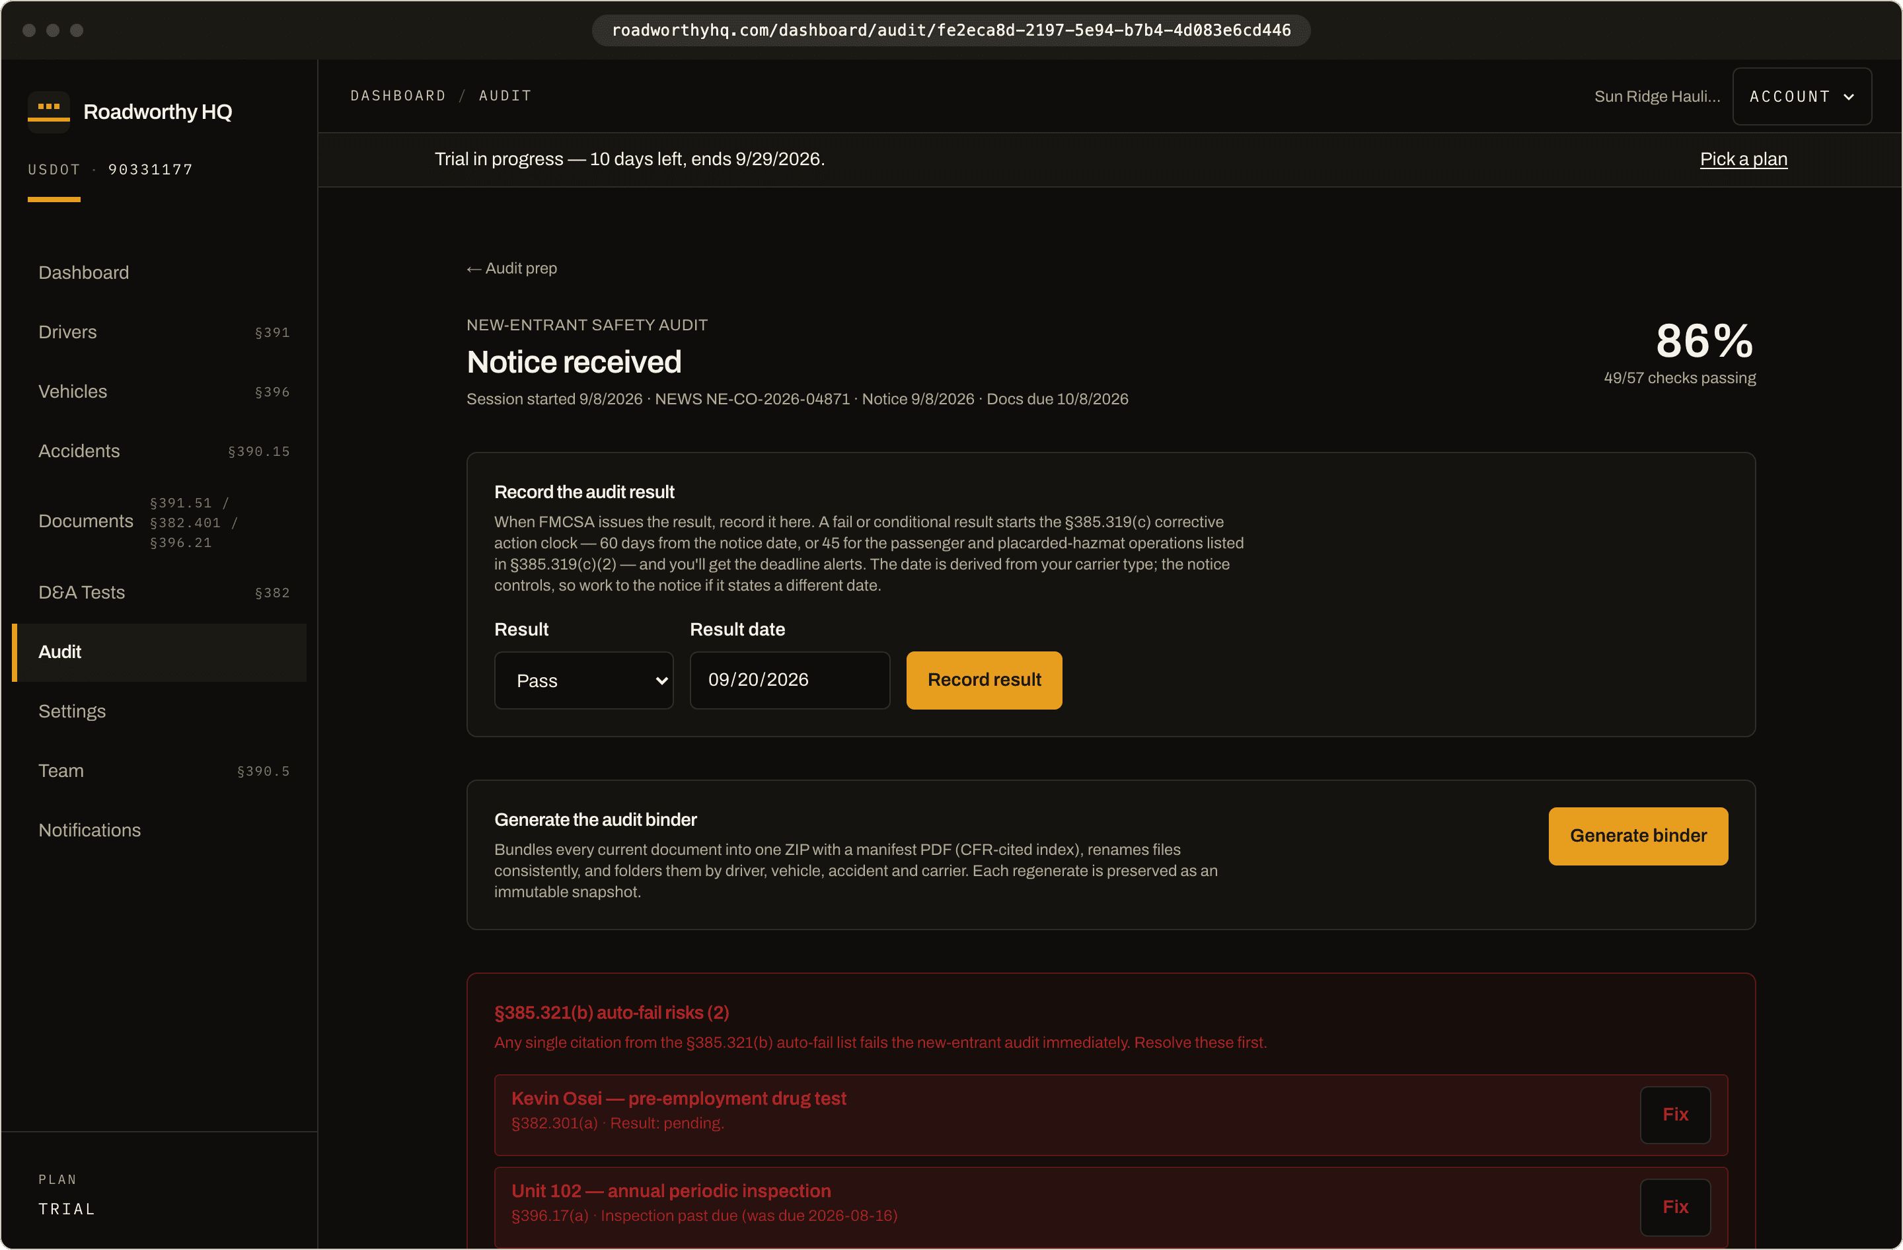Fix Unit 102 annual periodic inspection
Screen dimensions: 1903x1250
pyautogui.click(x=1675, y=1208)
